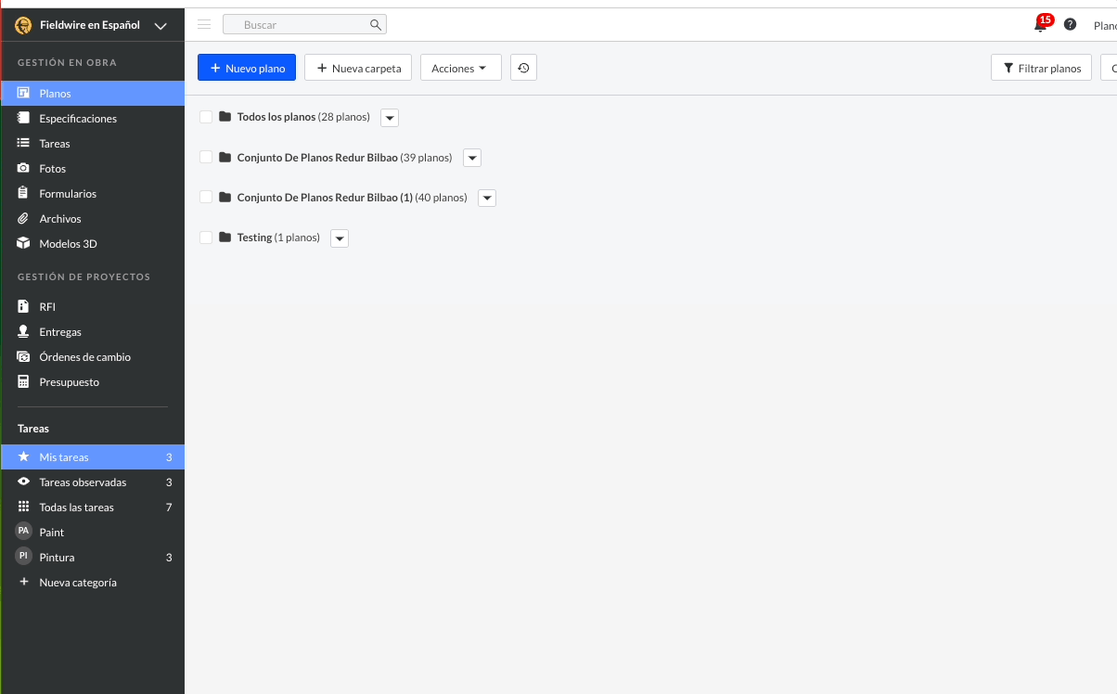Click the RFI document icon
The image size is (1117, 694).
pos(24,306)
